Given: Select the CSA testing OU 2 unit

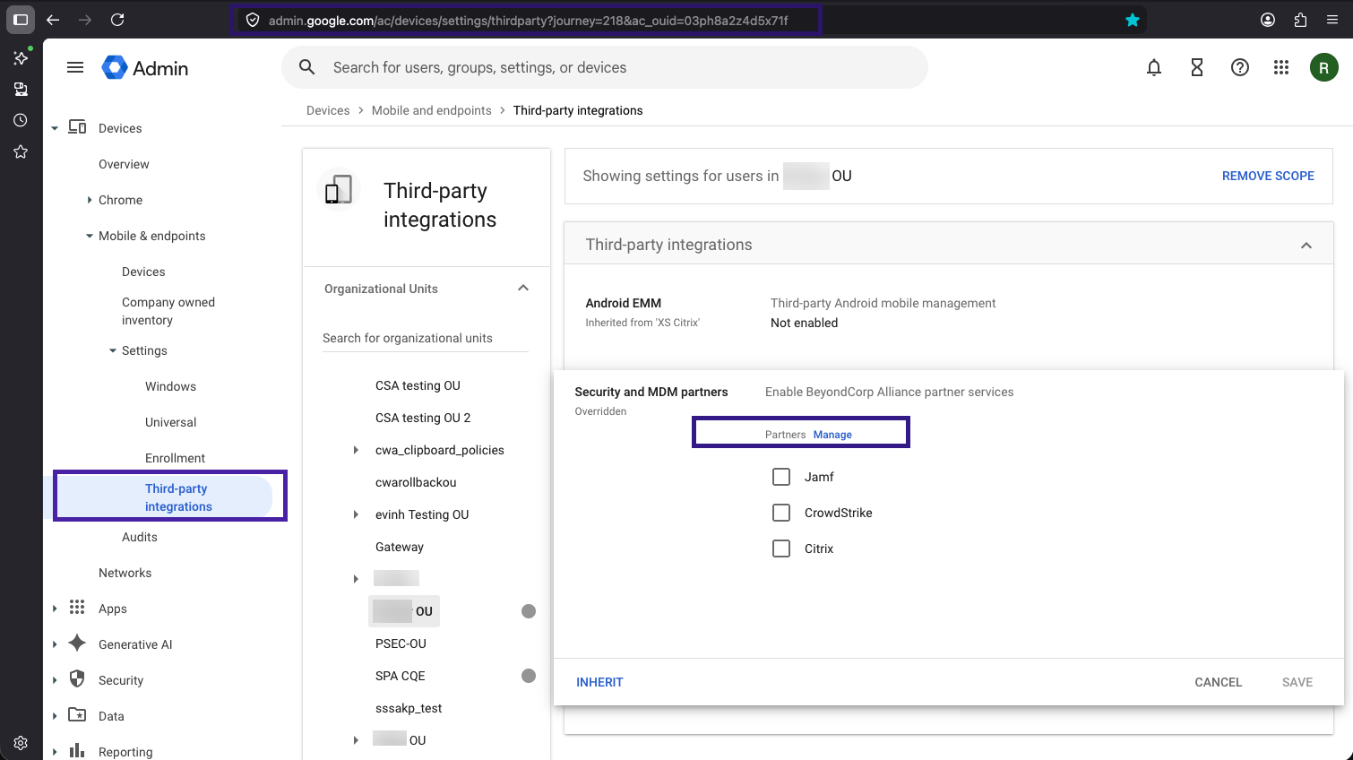Looking at the screenshot, I should [423, 418].
